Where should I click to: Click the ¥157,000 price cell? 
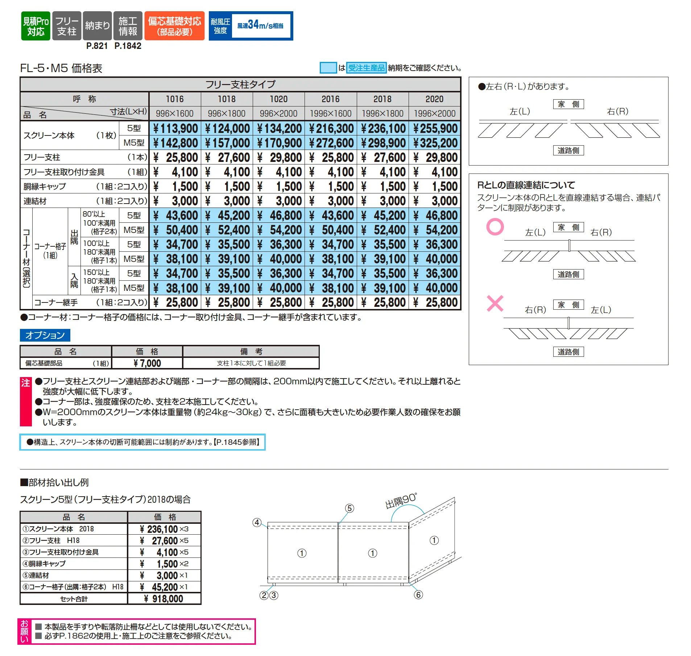pos(227,143)
